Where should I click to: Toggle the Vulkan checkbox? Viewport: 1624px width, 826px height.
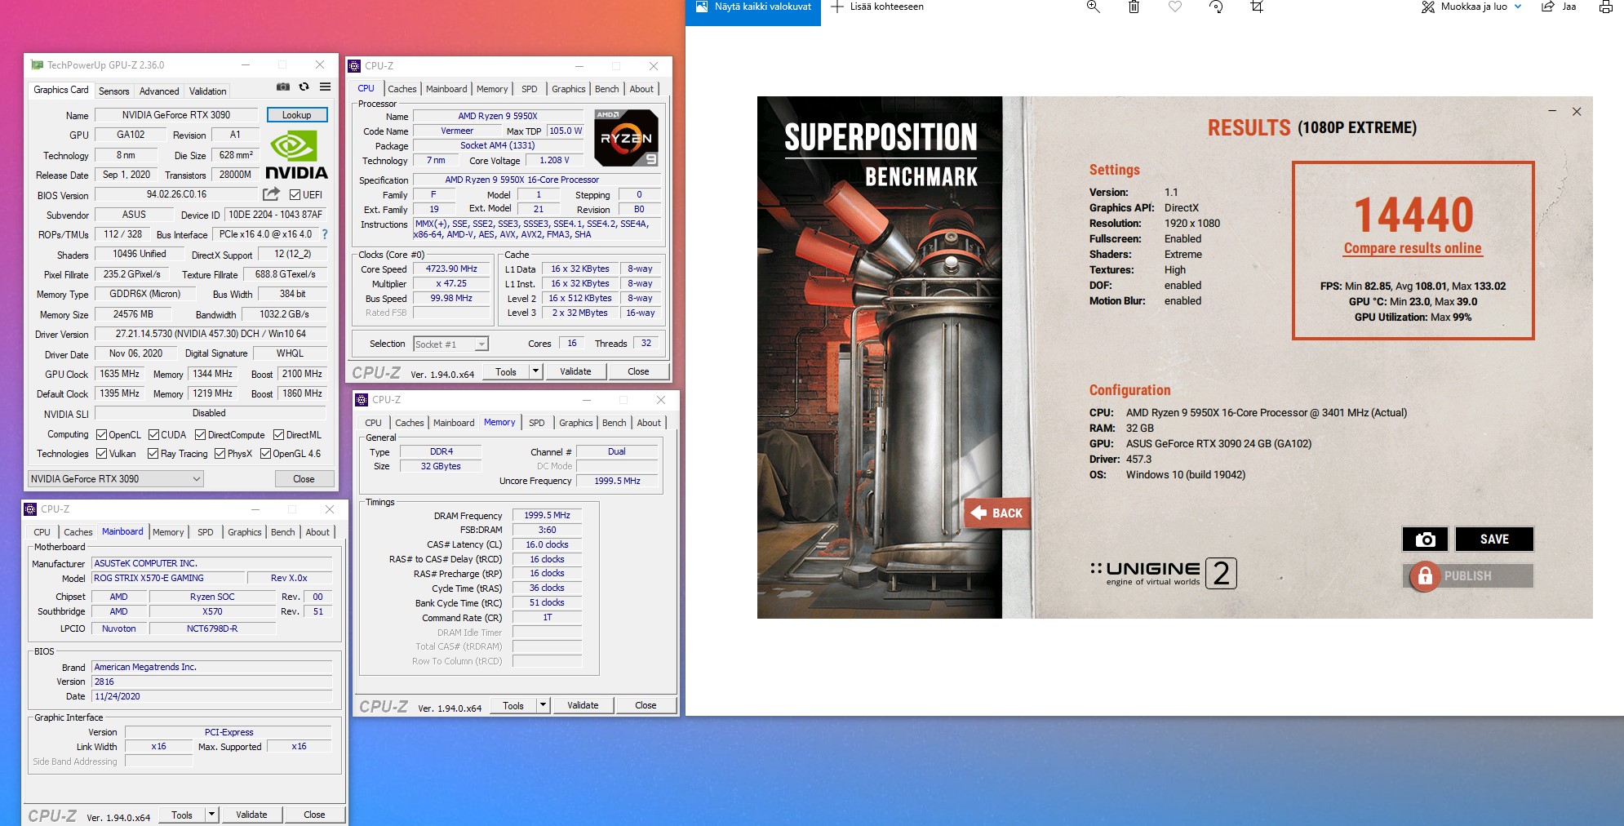(102, 454)
